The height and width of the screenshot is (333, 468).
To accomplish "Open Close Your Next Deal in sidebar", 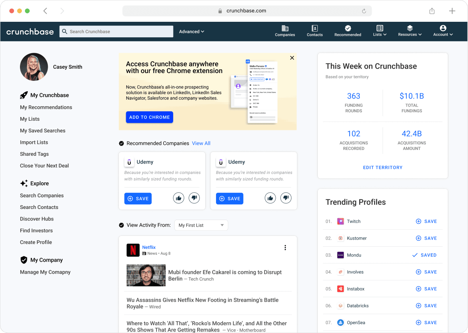I will pyautogui.click(x=44, y=166).
